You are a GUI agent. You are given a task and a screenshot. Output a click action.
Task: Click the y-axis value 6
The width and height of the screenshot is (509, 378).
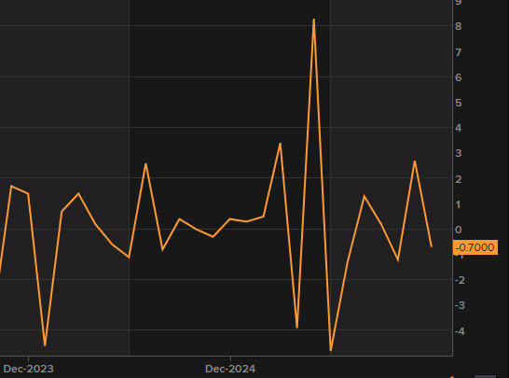tap(459, 77)
